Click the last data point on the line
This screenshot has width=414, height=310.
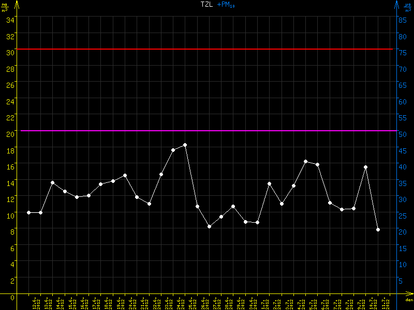click(x=378, y=229)
